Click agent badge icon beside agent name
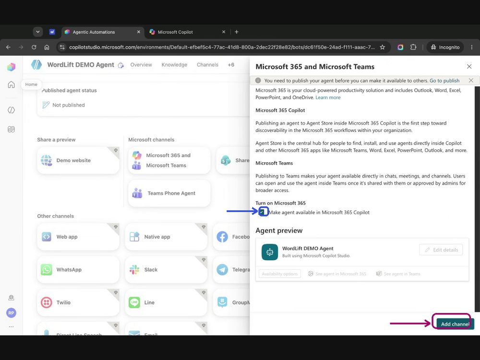 pos(121,65)
